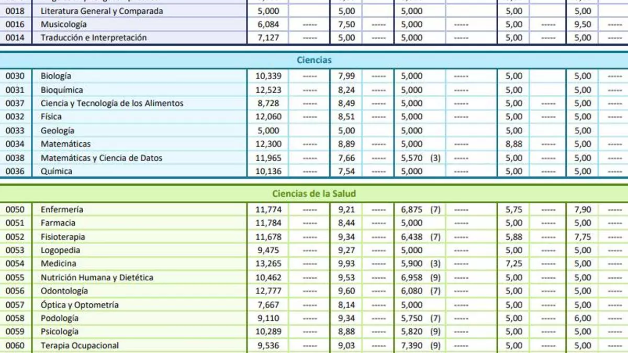Select the 'Biología' degree name
Viewport: 628px width, 353px height.
56,76
